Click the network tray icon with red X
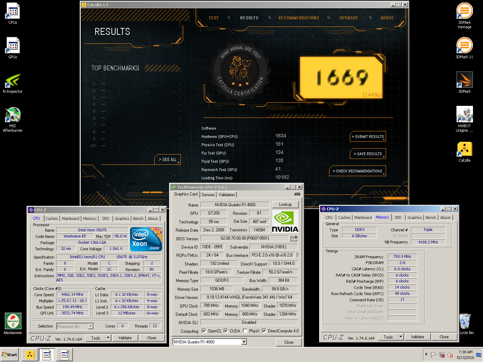483x362 pixels. click(x=442, y=355)
